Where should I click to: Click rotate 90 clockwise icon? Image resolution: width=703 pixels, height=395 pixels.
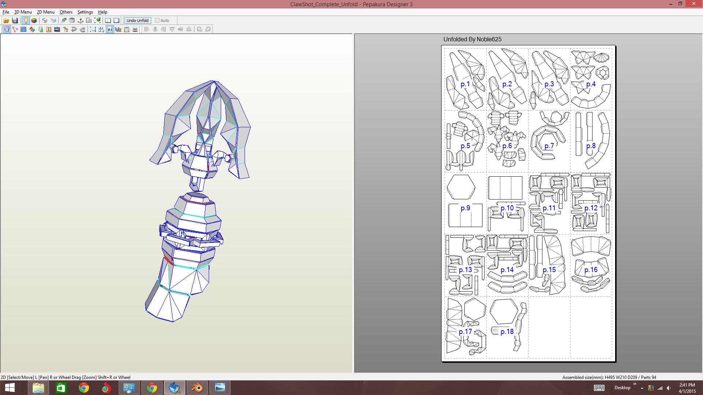pyautogui.click(x=208, y=29)
